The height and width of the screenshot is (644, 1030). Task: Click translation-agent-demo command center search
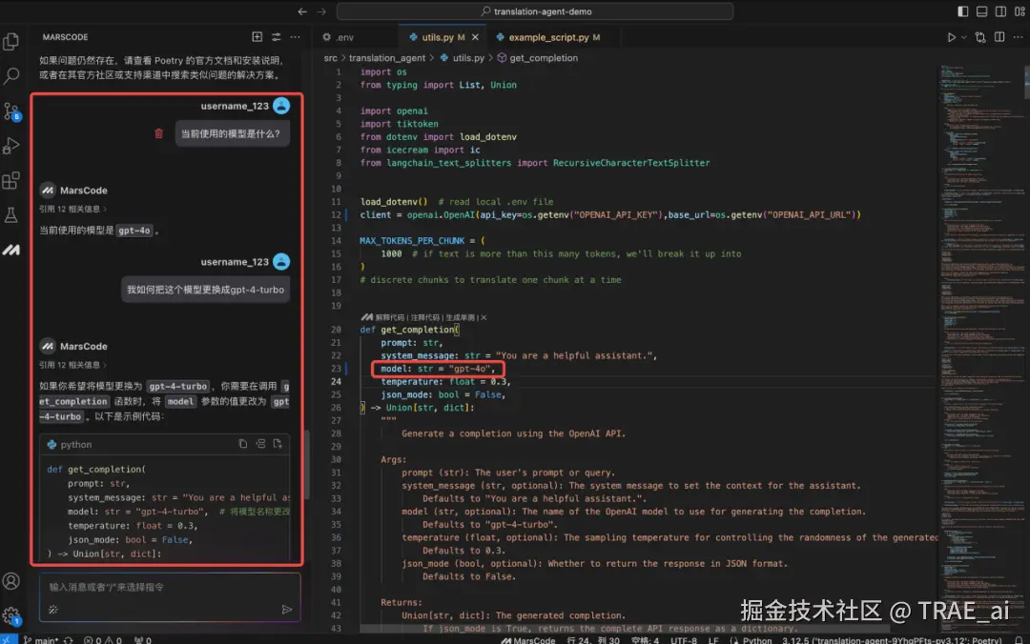coord(535,11)
